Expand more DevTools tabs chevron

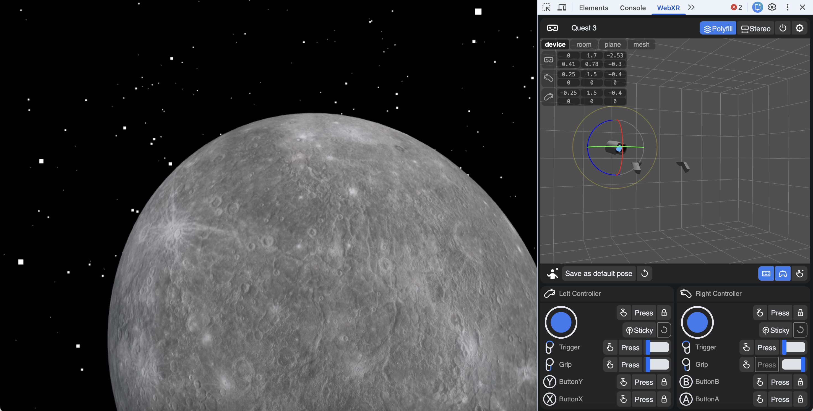coord(691,7)
